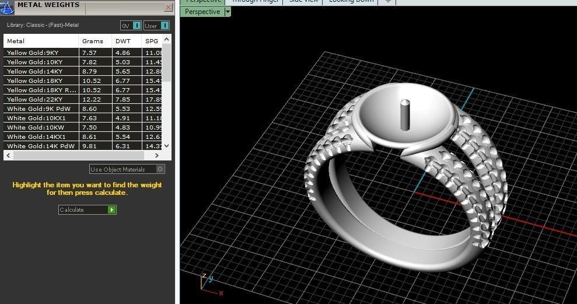Click the table's scroll down arrow
Image resolution: width=577 pixels, height=304 pixels.
(167, 146)
